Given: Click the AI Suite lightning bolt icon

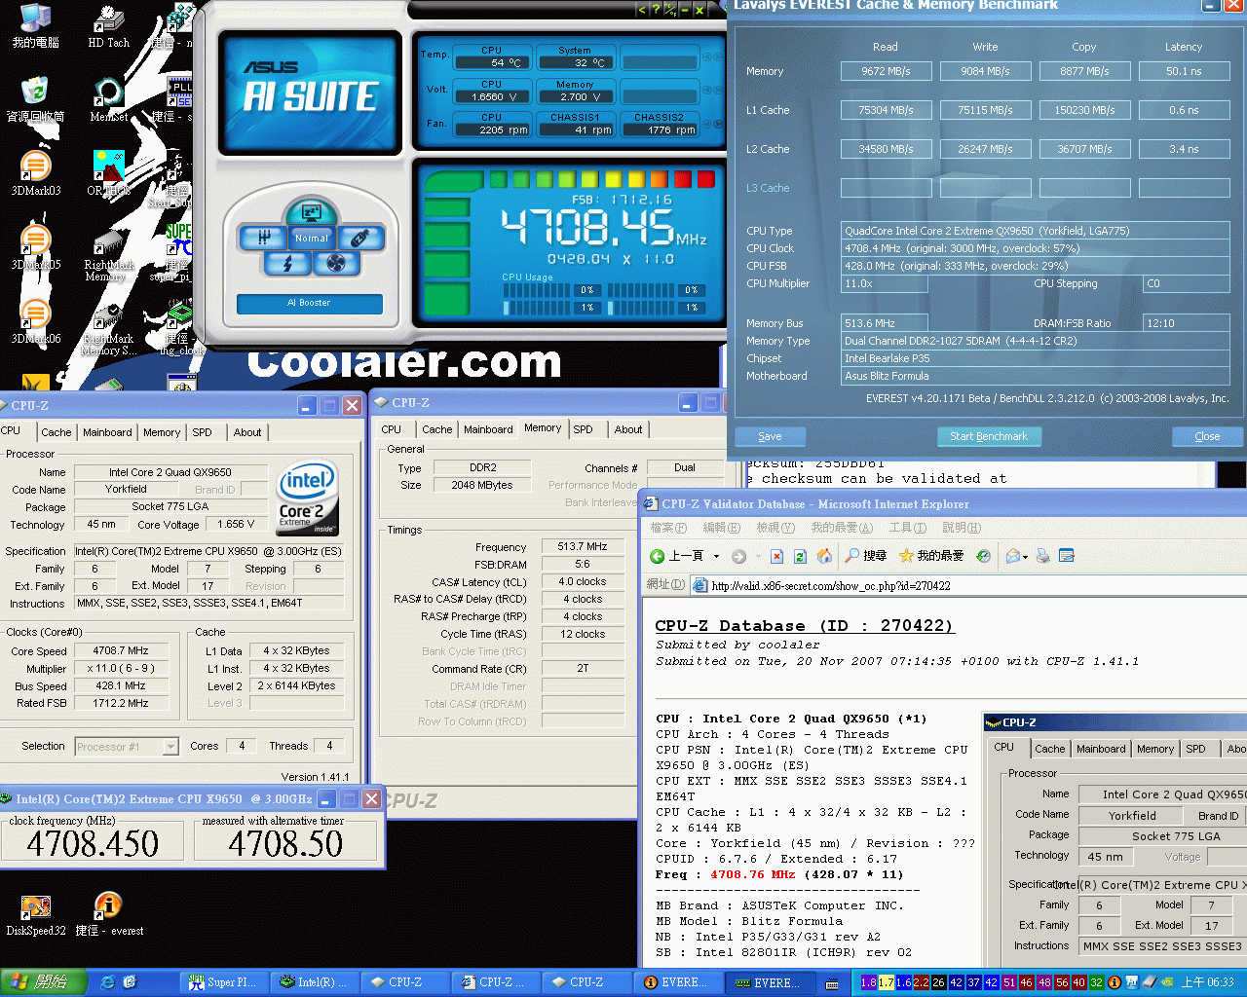Looking at the screenshot, I should point(287,263).
